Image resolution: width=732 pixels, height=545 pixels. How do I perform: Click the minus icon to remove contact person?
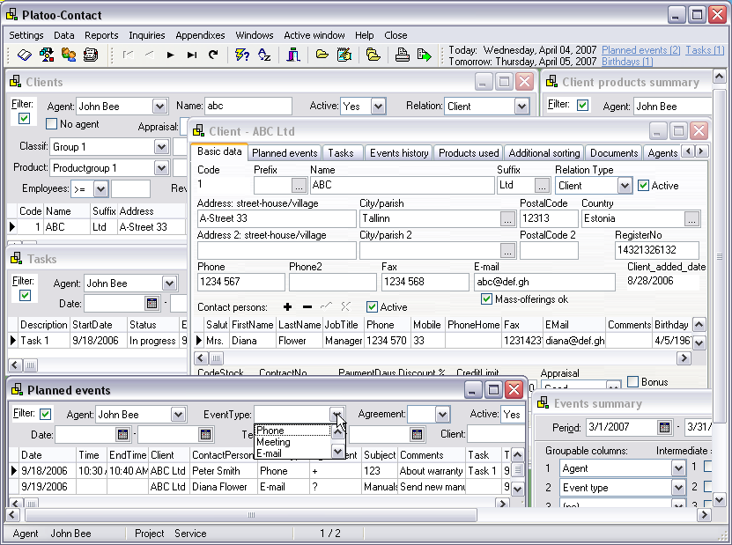pyautogui.click(x=307, y=306)
